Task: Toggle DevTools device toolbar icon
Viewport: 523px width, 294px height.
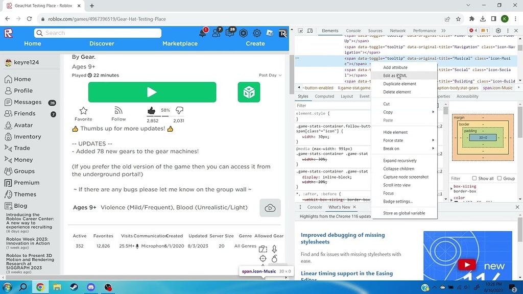Action: [x=310, y=31]
